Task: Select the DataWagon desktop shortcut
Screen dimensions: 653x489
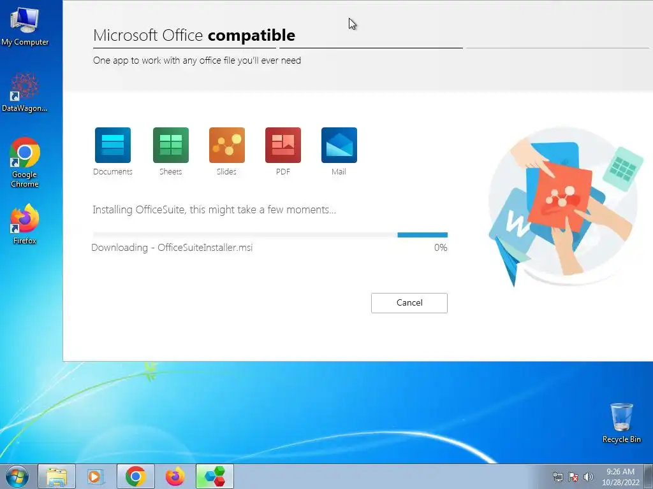Action: pyautogui.click(x=25, y=92)
